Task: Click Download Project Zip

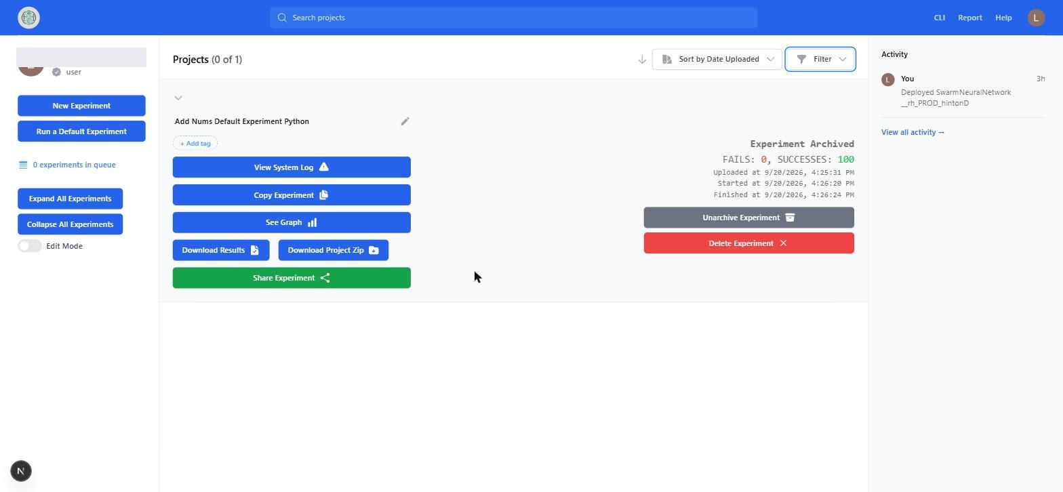Action: click(334, 250)
